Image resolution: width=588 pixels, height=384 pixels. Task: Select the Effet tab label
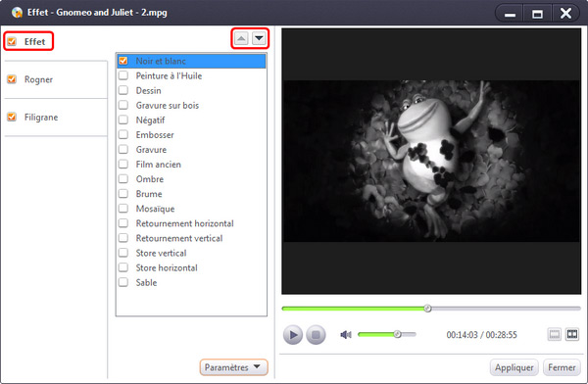pos(34,41)
